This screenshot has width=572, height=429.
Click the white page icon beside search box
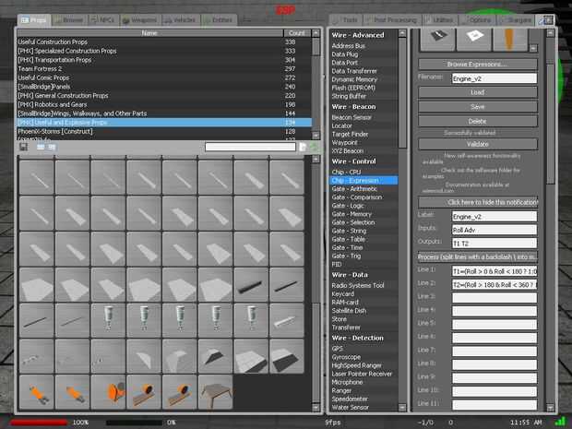coord(303,147)
